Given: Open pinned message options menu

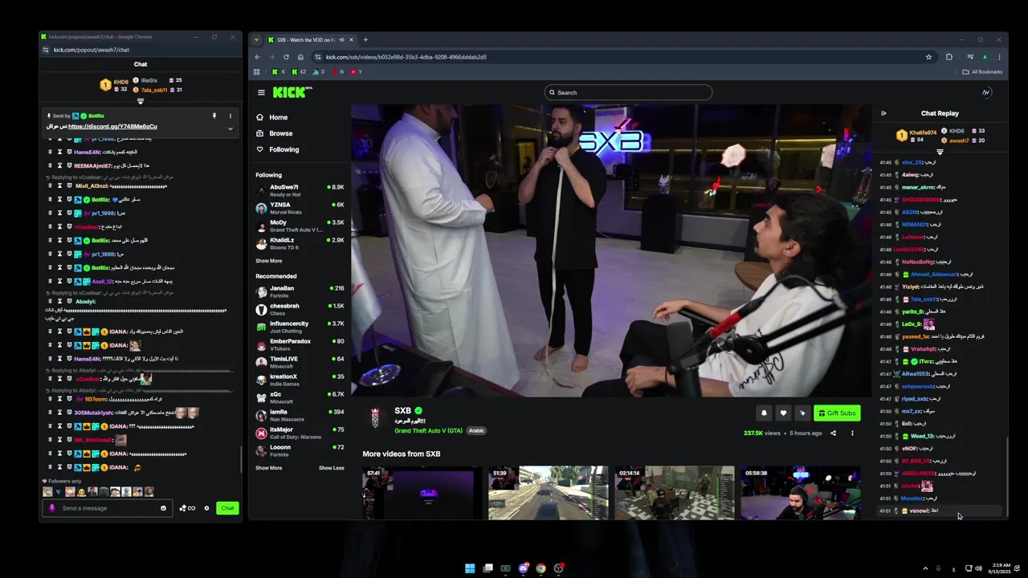Looking at the screenshot, I should (x=230, y=116).
